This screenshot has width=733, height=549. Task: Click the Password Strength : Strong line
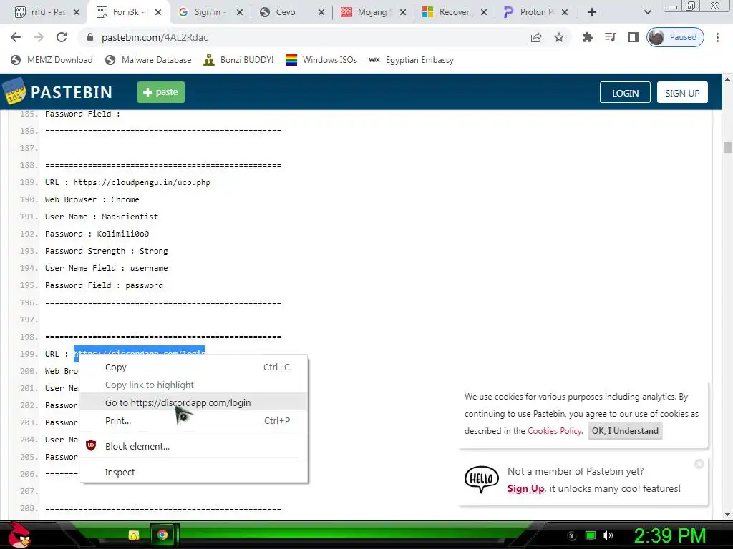pos(106,251)
